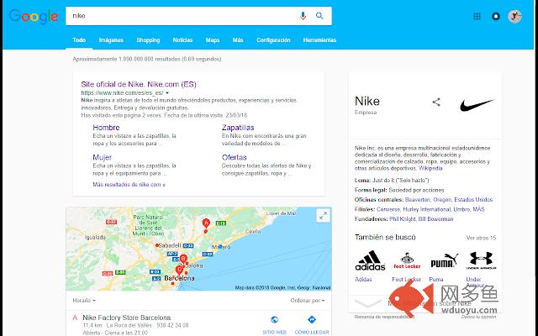Click the Google logo
This screenshot has height=336, width=538.
coord(34,16)
